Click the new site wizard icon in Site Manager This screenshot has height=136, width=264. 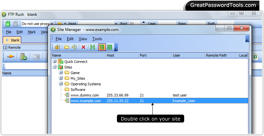(57, 47)
